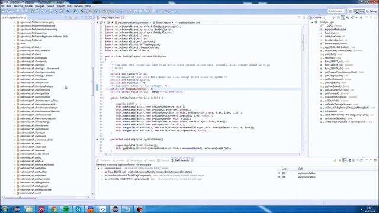Select EntityCreeper(World) constructor in Outline
The width and height of the screenshot is (379, 213).
pos(336,43)
